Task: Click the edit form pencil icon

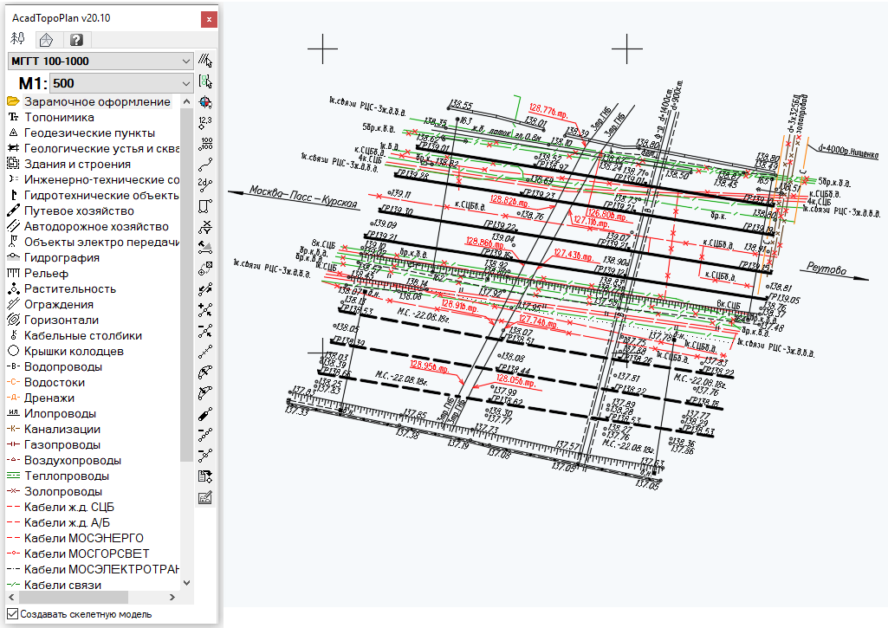Action: [205, 497]
